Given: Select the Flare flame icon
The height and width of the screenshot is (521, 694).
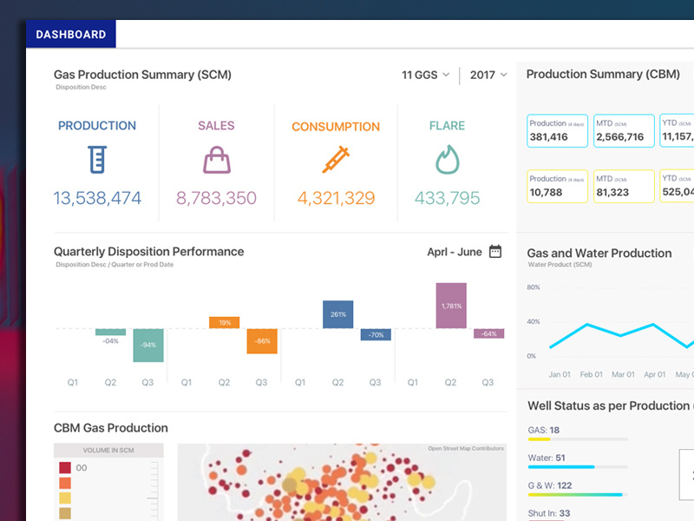Looking at the screenshot, I should point(447,161).
